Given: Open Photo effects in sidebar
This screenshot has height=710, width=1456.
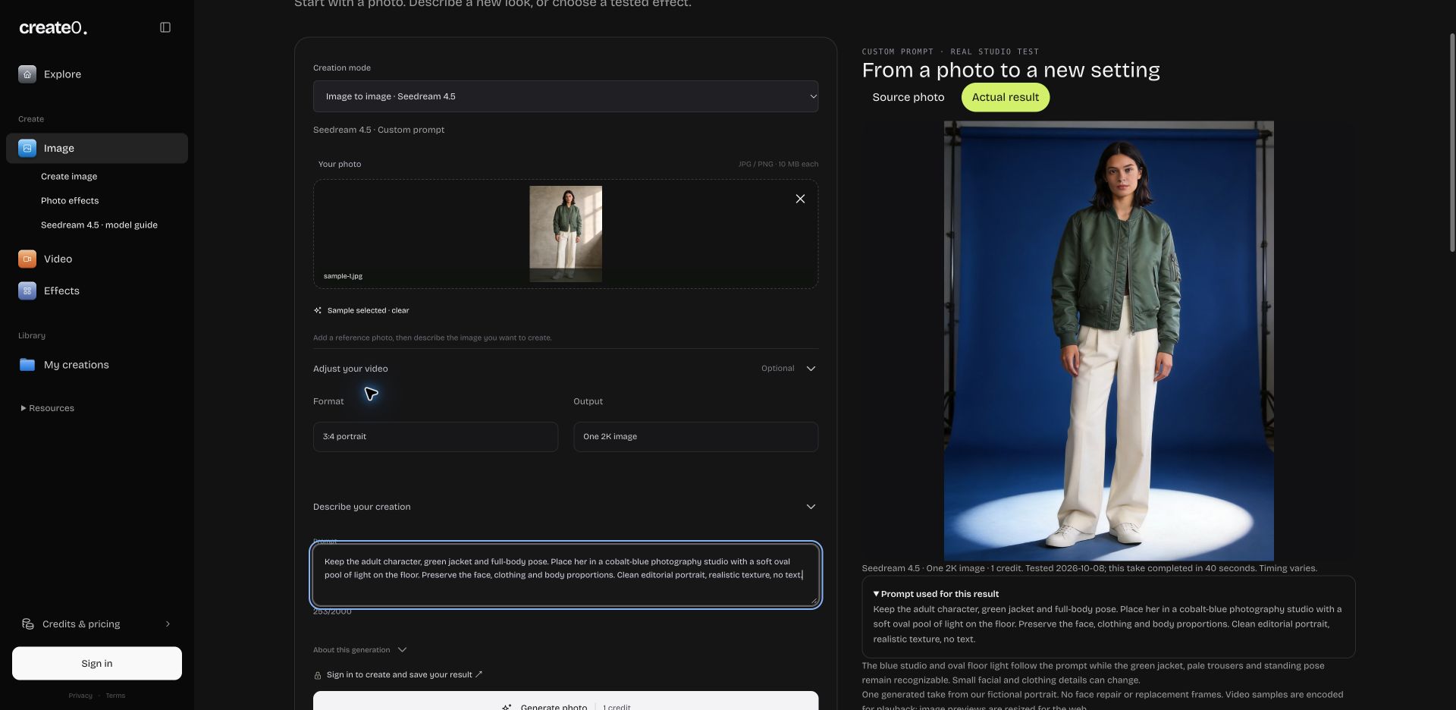Looking at the screenshot, I should pyautogui.click(x=70, y=201).
